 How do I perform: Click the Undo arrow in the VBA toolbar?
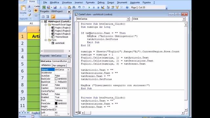(79, 7)
